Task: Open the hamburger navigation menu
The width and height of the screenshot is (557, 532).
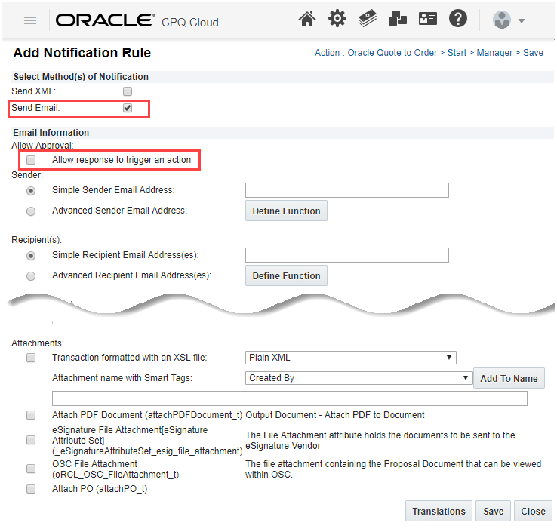Action: click(x=30, y=20)
